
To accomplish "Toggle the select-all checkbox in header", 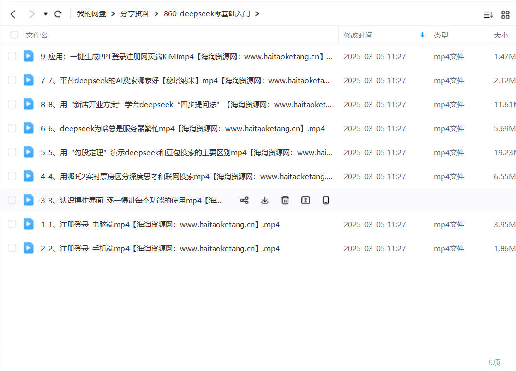I will pyautogui.click(x=14, y=35).
